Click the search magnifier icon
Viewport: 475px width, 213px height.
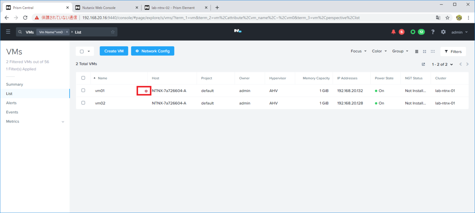point(20,32)
